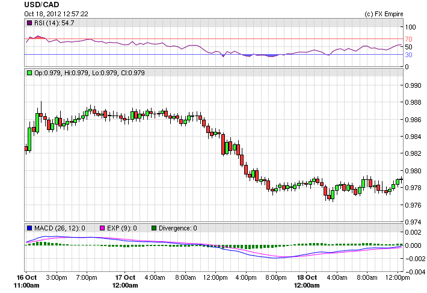Click the 0.974 price axis label
This screenshot has width=427, height=293.
point(413,222)
